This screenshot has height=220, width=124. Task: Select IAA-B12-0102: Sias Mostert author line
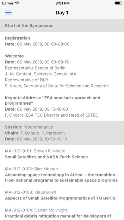(32, 169)
